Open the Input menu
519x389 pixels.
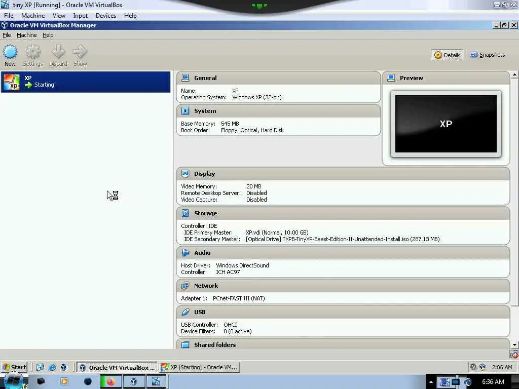(81, 16)
